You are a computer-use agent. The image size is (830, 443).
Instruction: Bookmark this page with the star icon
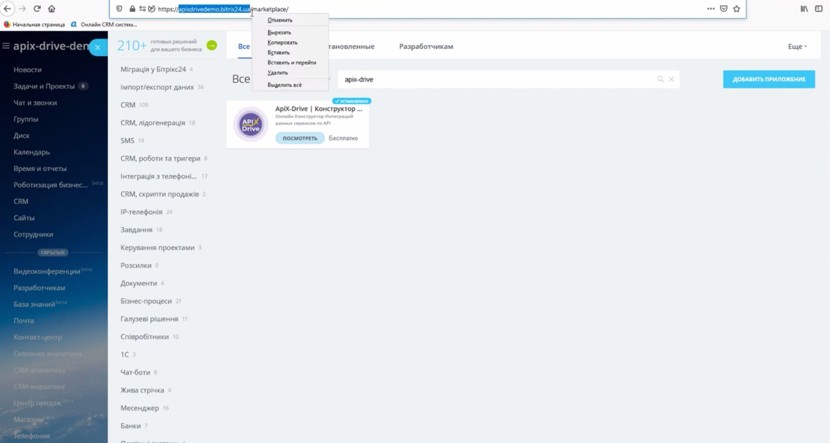(737, 9)
